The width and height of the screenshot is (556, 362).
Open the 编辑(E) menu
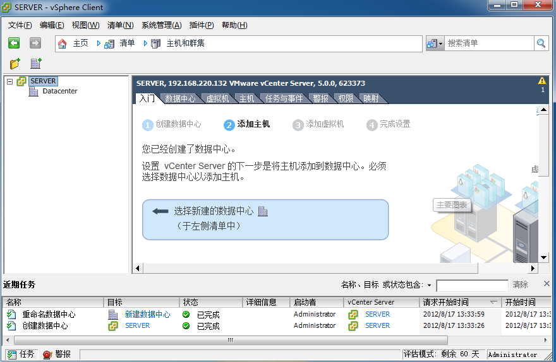tap(52, 25)
